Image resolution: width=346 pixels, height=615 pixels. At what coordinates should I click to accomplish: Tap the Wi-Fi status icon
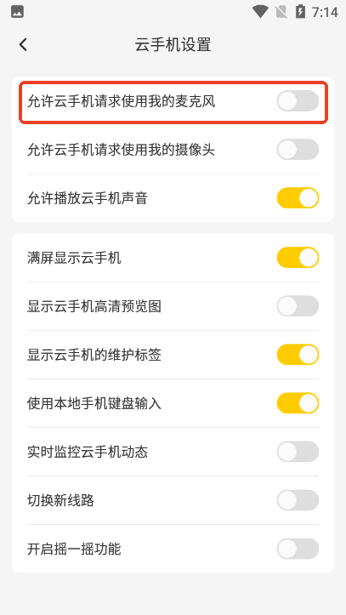(260, 12)
